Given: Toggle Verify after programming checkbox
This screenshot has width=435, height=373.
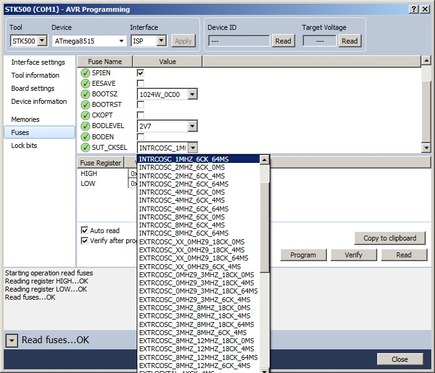Looking at the screenshot, I should (85, 241).
